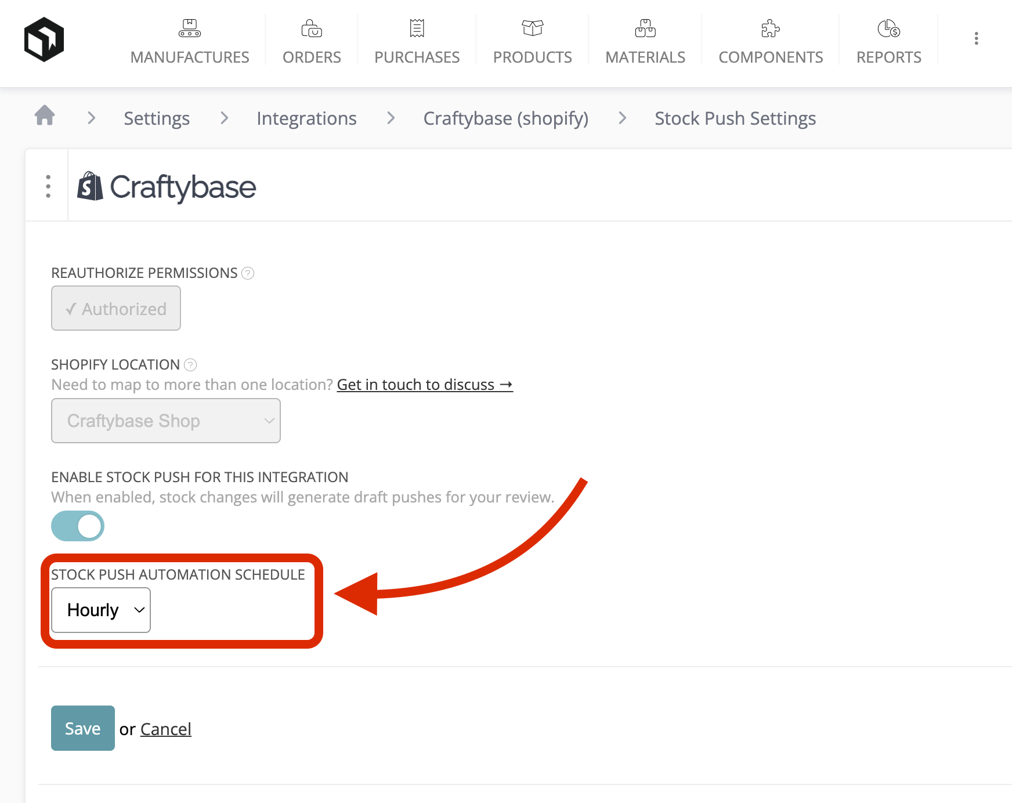The image size is (1012, 803).
Task: Open the Craftybase (shopify) breadcrumb
Action: [505, 118]
